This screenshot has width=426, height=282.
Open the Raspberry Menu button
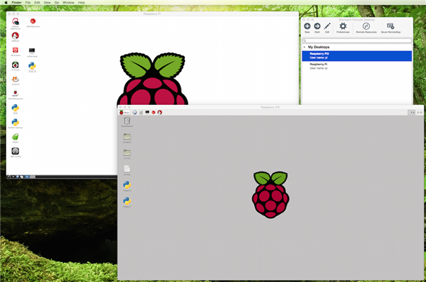tap(124, 113)
